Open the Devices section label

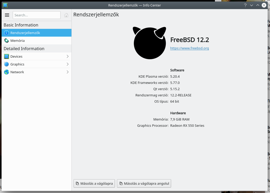[16, 56]
